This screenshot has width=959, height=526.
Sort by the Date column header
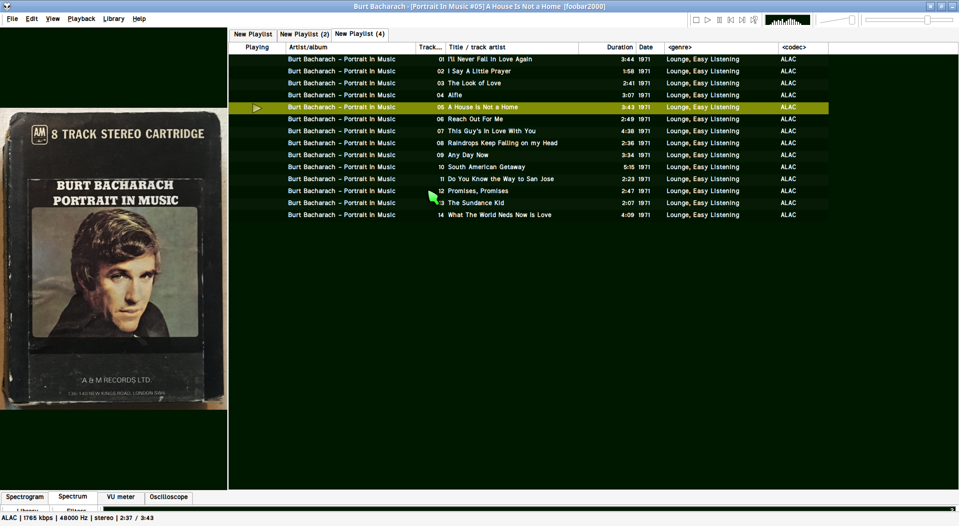pos(650,47)
